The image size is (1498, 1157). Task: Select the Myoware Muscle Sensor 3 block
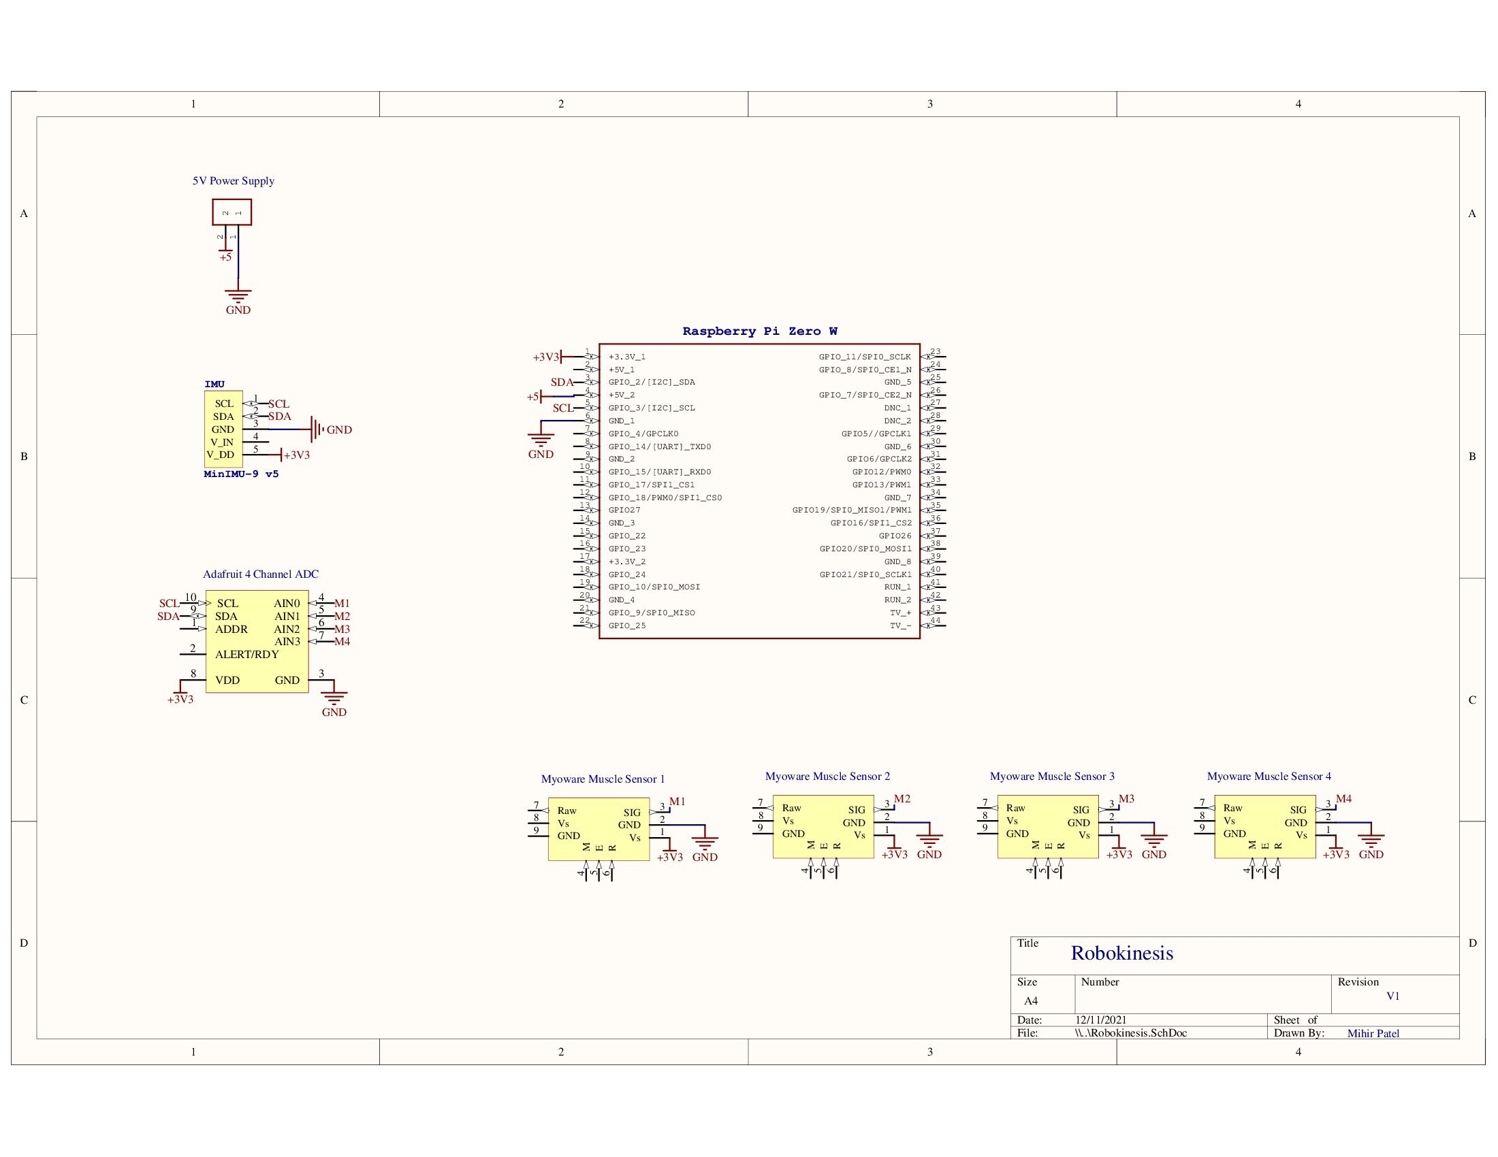(1047, 826)
